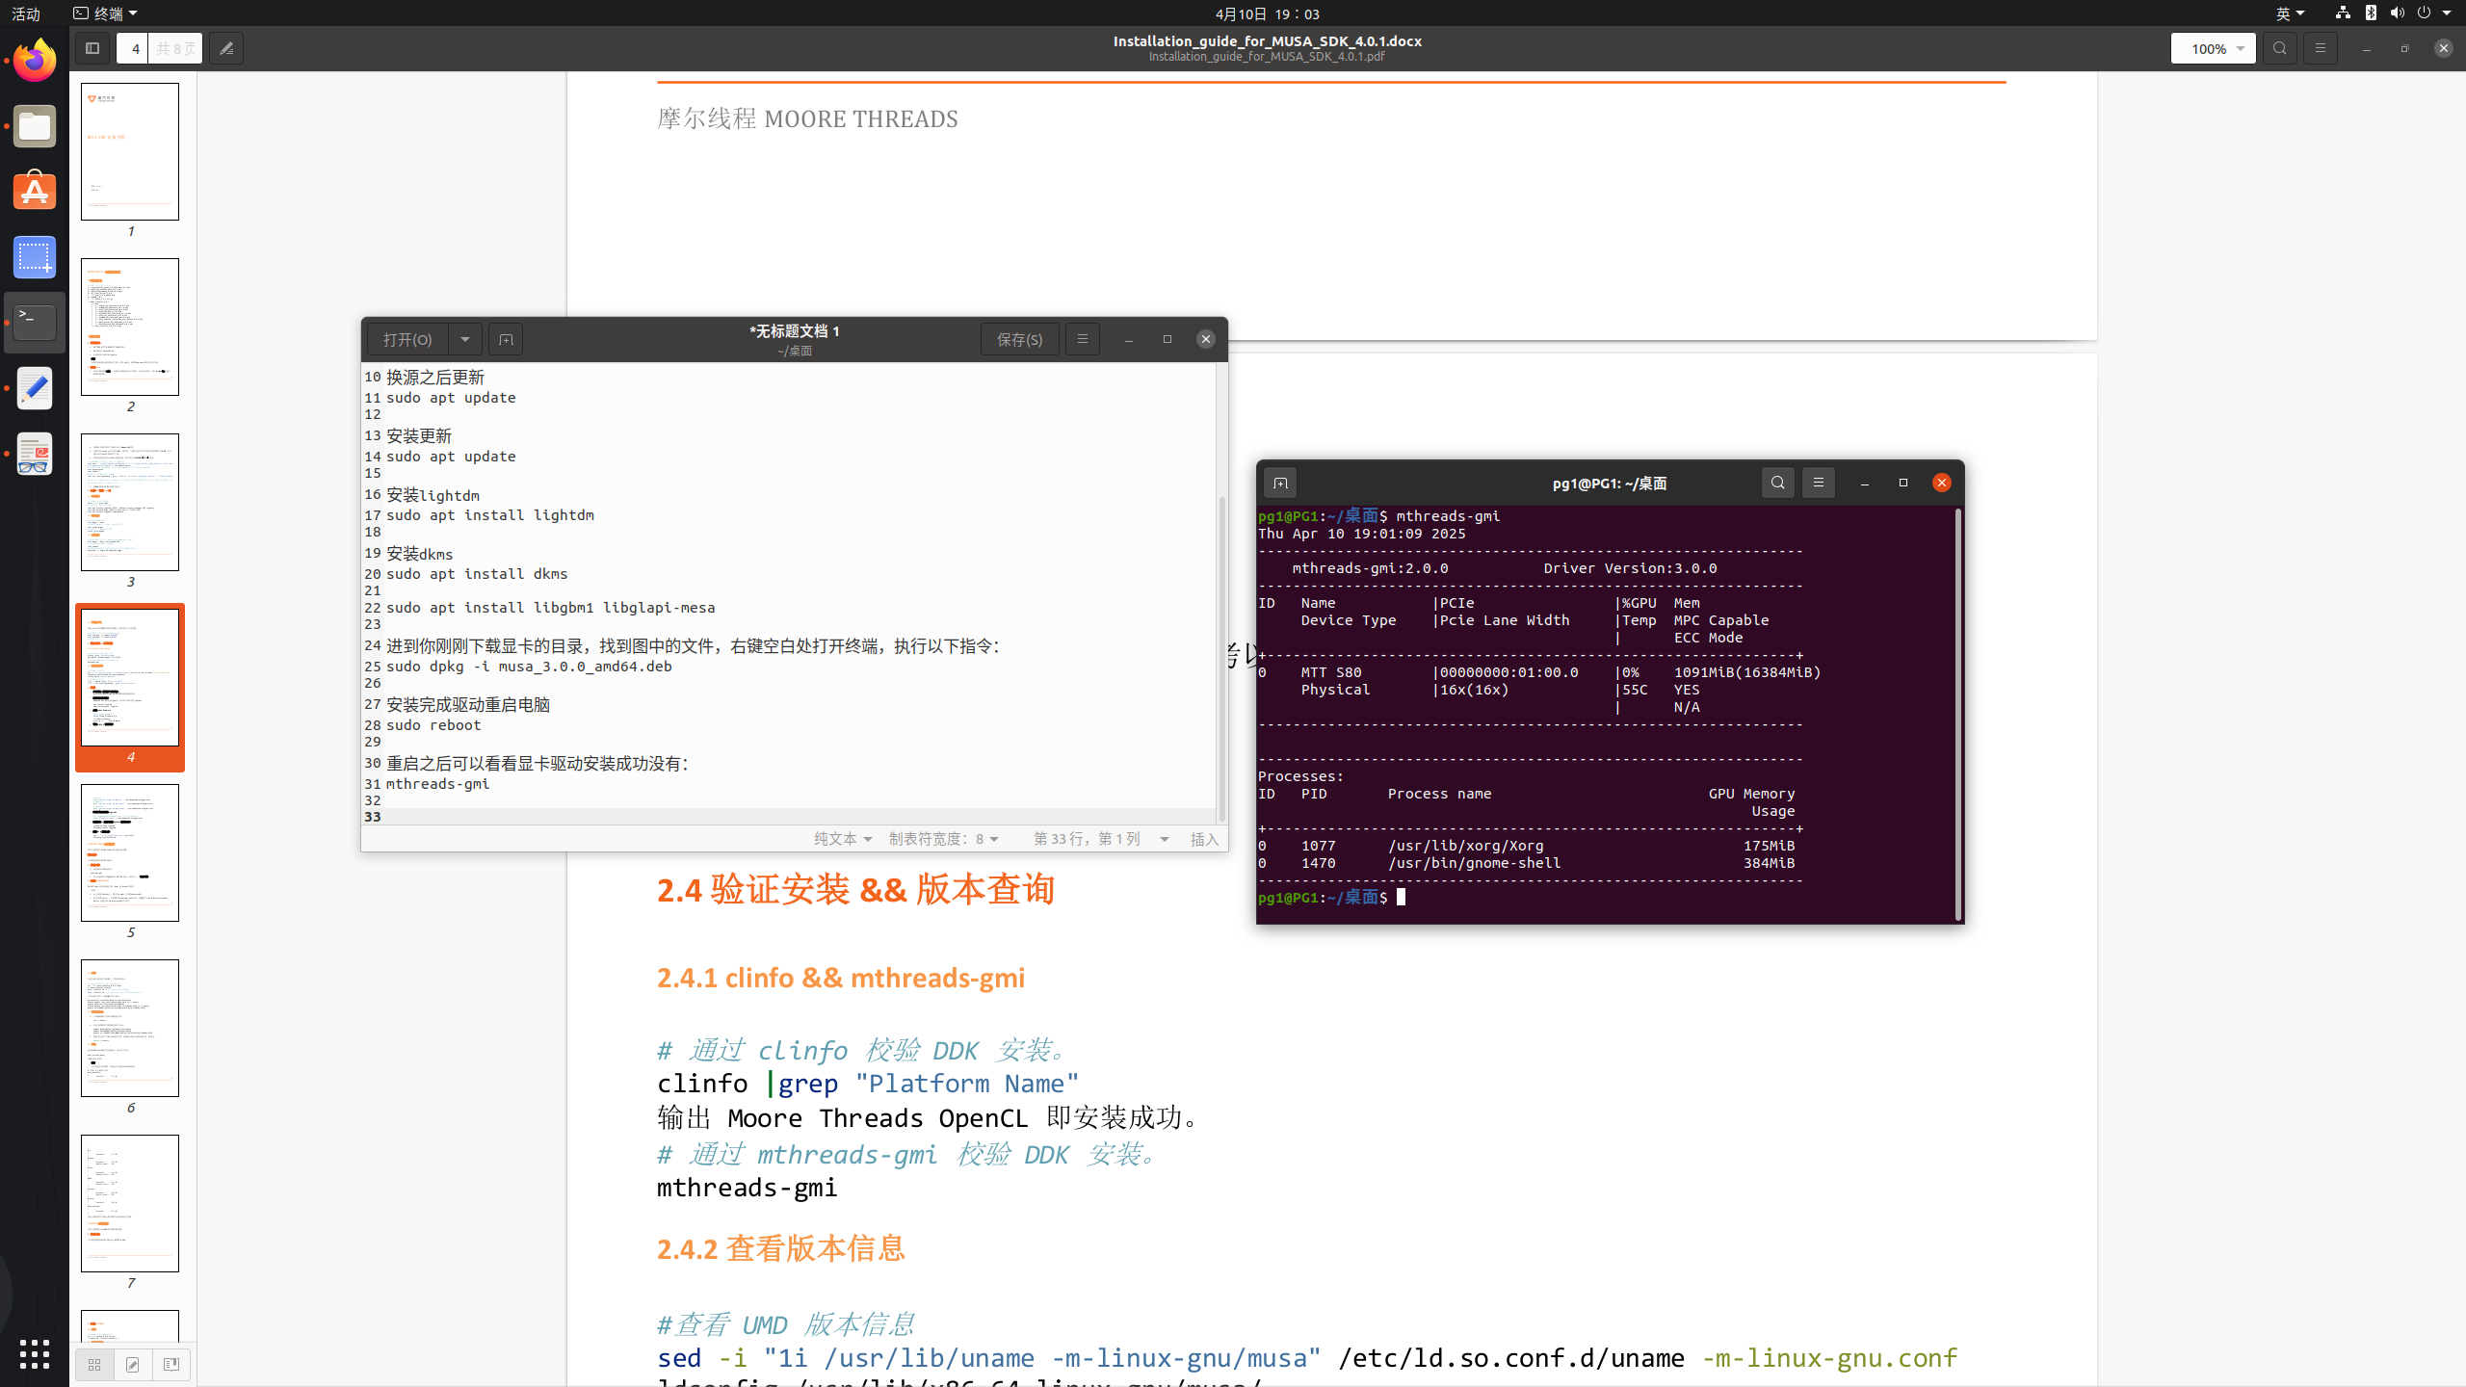
Task: Select page 1 thumbnail in sidebar
Action: point(130,152)
